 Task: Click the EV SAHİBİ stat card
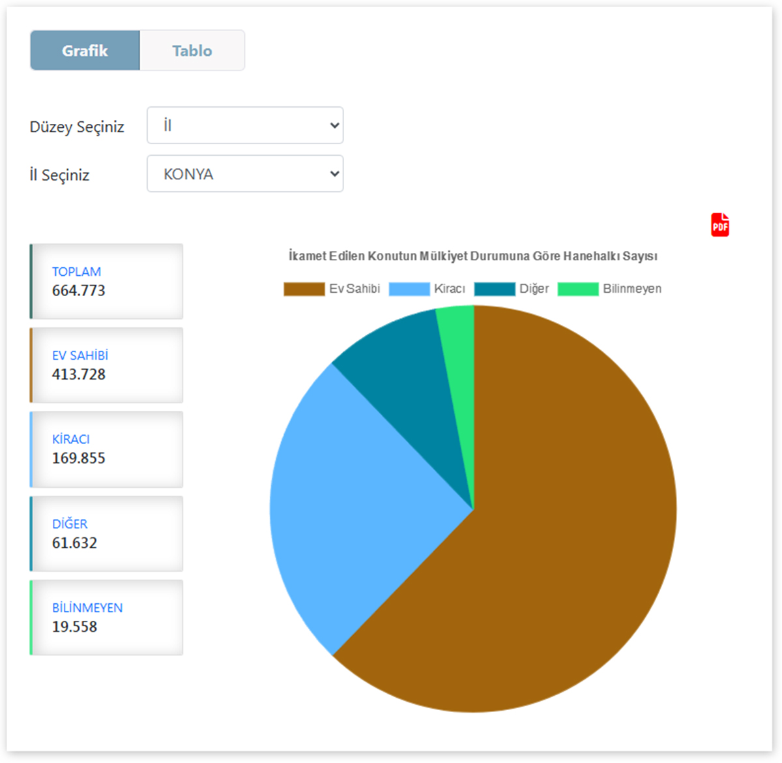pos(107,365)
